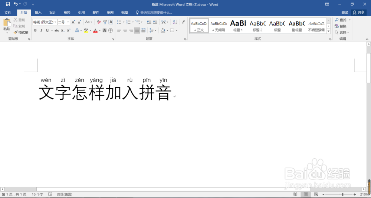
Task: Click the 共享 share button
Action: click(359, 13)
